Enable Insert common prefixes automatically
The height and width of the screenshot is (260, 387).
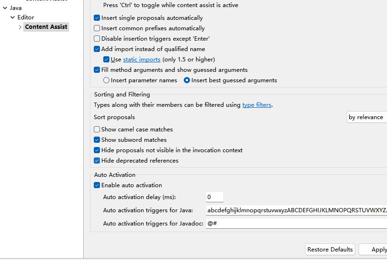pyautogui.click(x=97, y=28)
